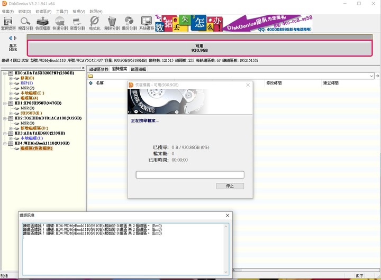381x280 pixels.
Task: Click the HD4 WDMyBook1110 disk icon
Action: (11, 143)
